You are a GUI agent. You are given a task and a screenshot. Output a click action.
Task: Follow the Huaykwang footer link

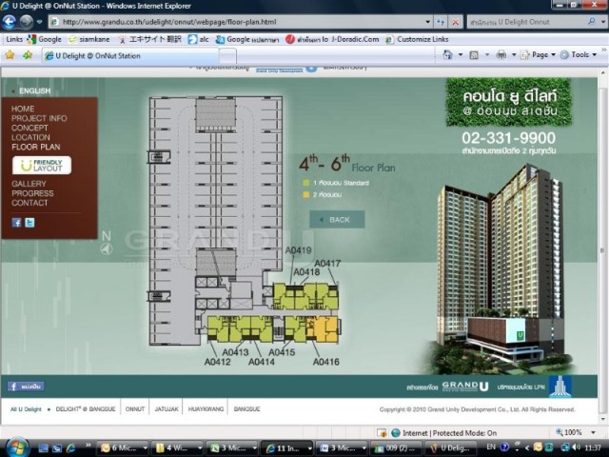click(201, 408)
